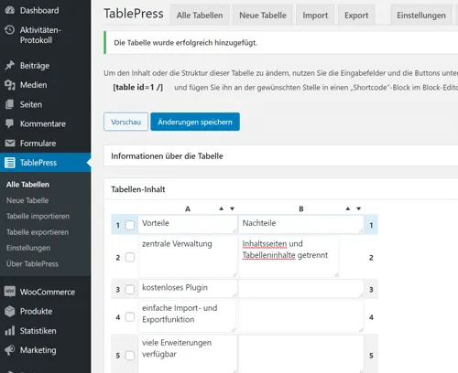This screenshot has width=458, height=373.
Task: Switch to the Import tab
Action: coord(315,15)
